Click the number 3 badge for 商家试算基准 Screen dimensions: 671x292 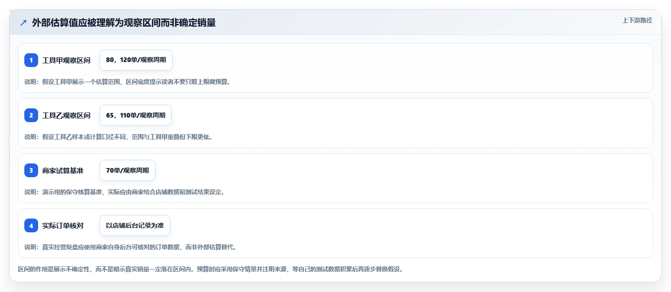click(x=31, y=170)
